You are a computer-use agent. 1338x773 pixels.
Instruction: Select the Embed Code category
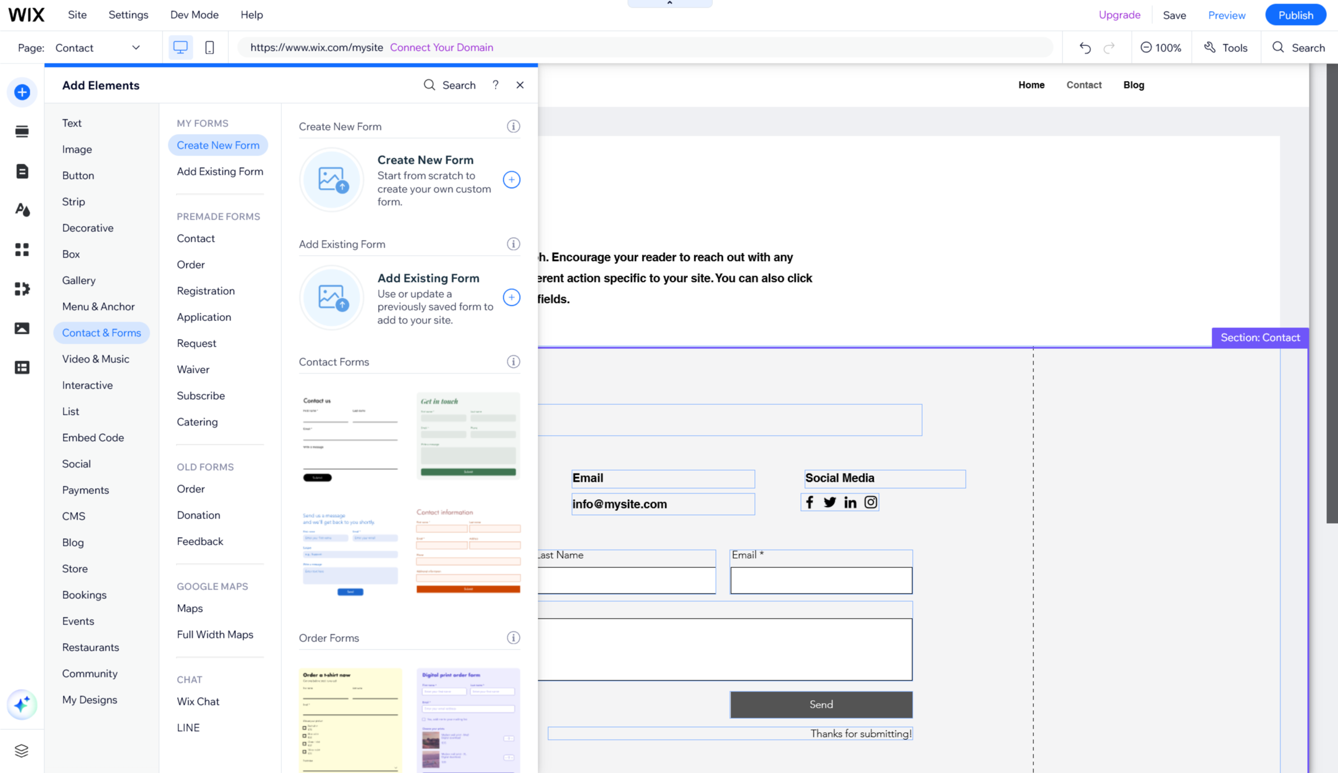(93, 437)
